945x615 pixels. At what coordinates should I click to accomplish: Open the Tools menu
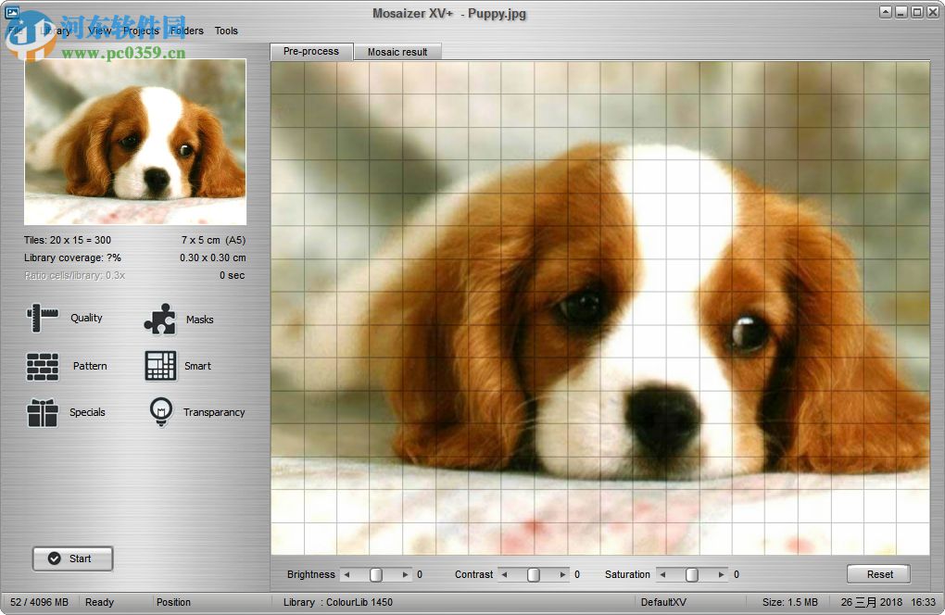click(226, 31)
